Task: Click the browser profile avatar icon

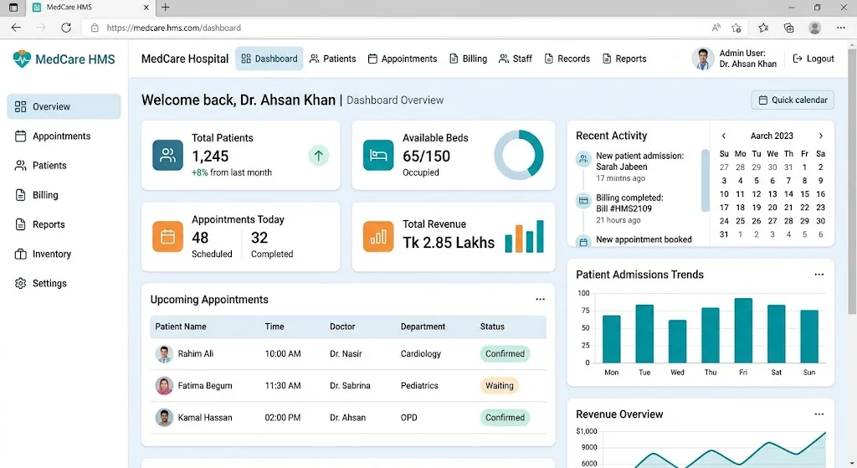Action: pos(814,28)
